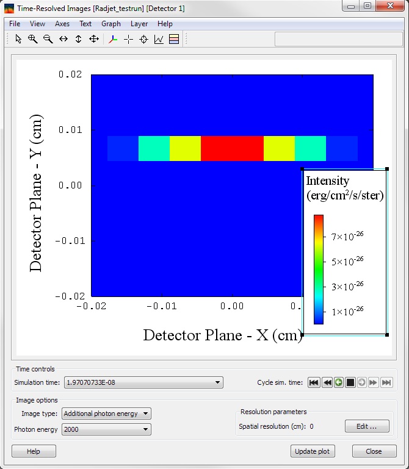
Task: Open the Simulation time dropdown
Action: tap(143, 382)
